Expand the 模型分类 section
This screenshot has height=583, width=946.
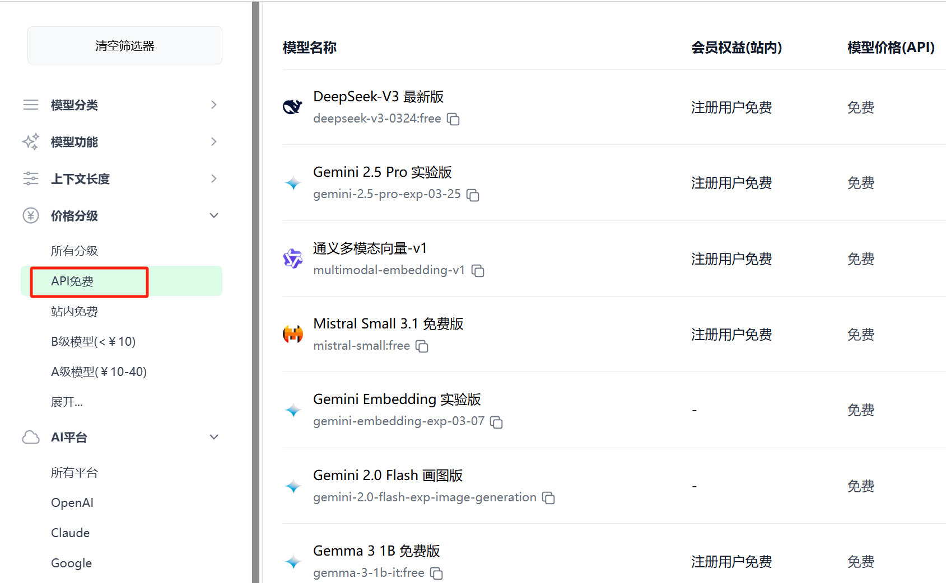tap(213, 105)
